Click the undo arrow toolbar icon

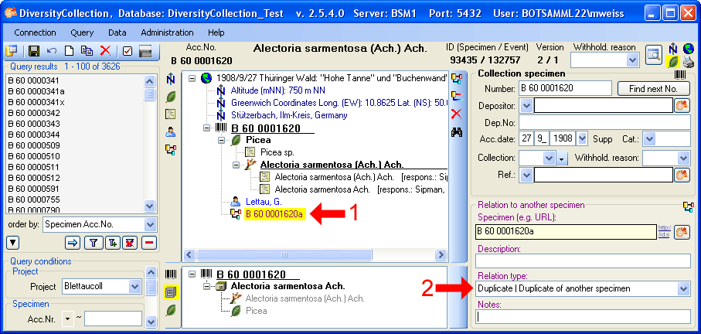[52, 51]
